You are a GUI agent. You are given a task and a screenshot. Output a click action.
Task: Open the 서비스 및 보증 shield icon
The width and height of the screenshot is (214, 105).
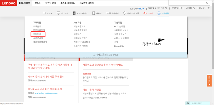(x=125, y=13)
